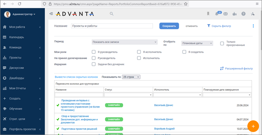The image size is (262, 135).
Task: Expand Обучение chevron arrow
Action: coord(40,109)
